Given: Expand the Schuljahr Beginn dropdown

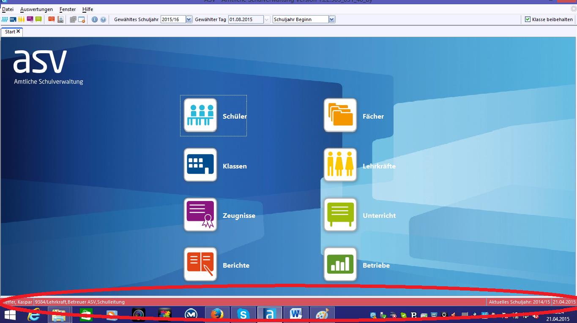Looking at the screenshot, I should click(332, 19).
